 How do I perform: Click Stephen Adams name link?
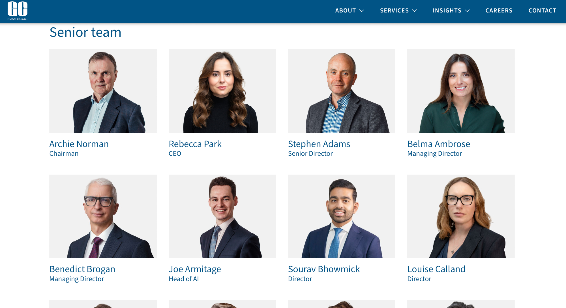click(319, 144)
